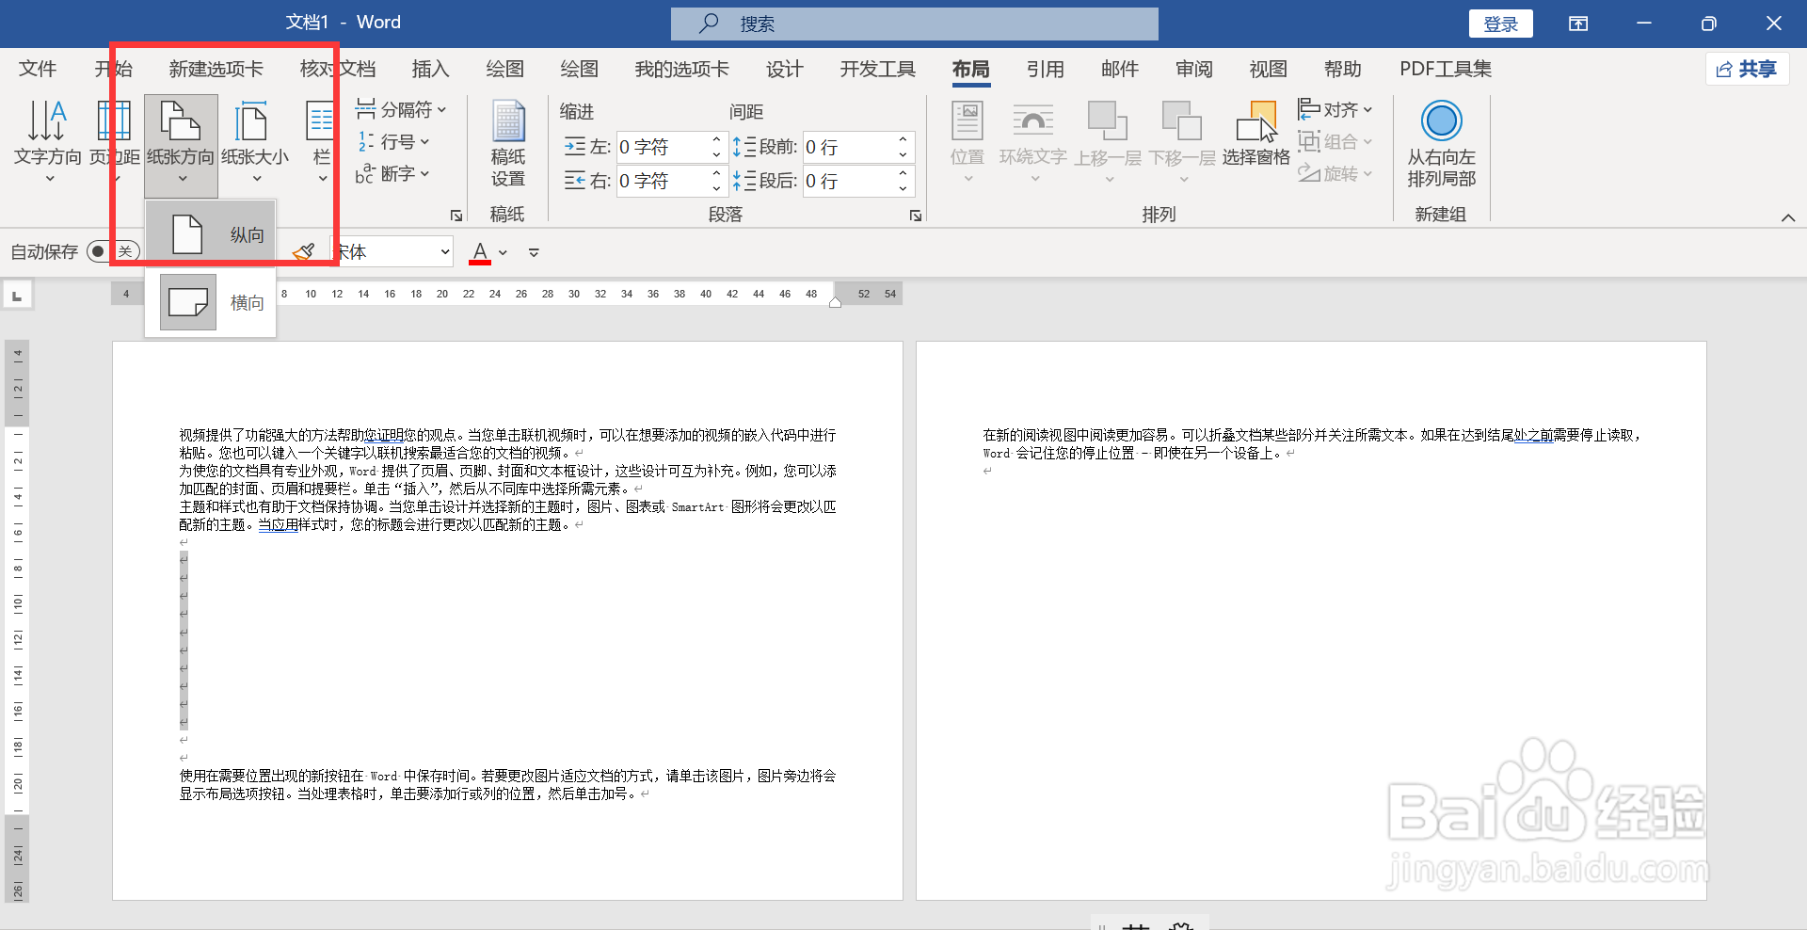1807x930 pixels.
Task: Switch to the New Tab (新建选项卡) tab
Action: (x=216, y=69)
